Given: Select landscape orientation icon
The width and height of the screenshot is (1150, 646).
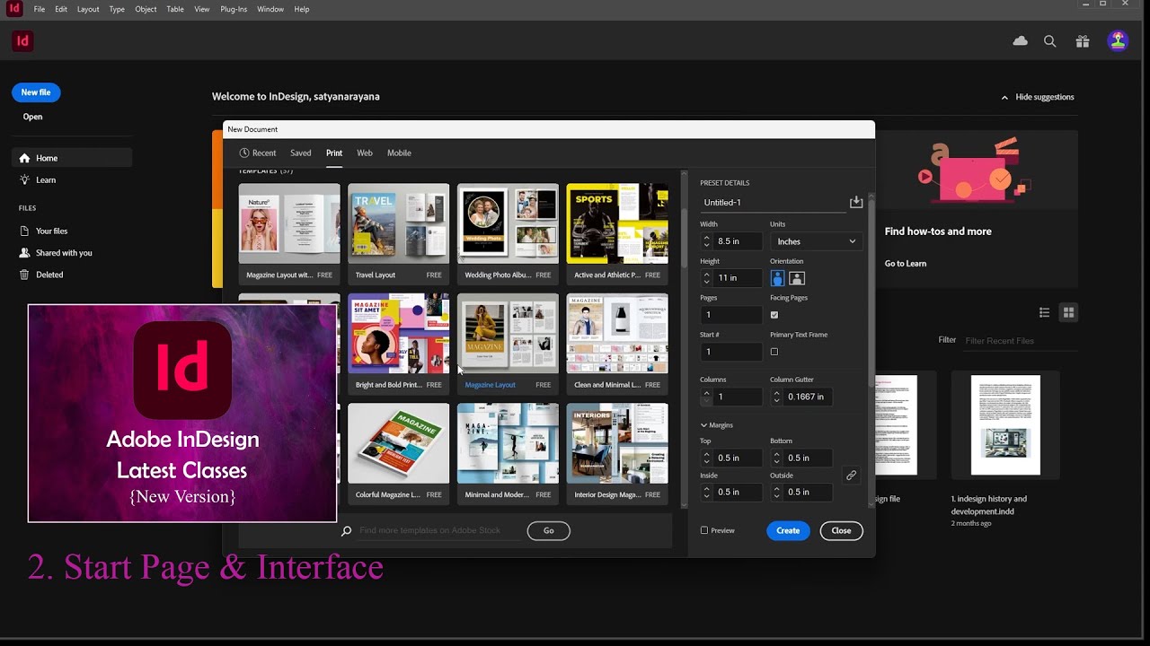Looking at the screenshot, I should [x=797, y=278].
